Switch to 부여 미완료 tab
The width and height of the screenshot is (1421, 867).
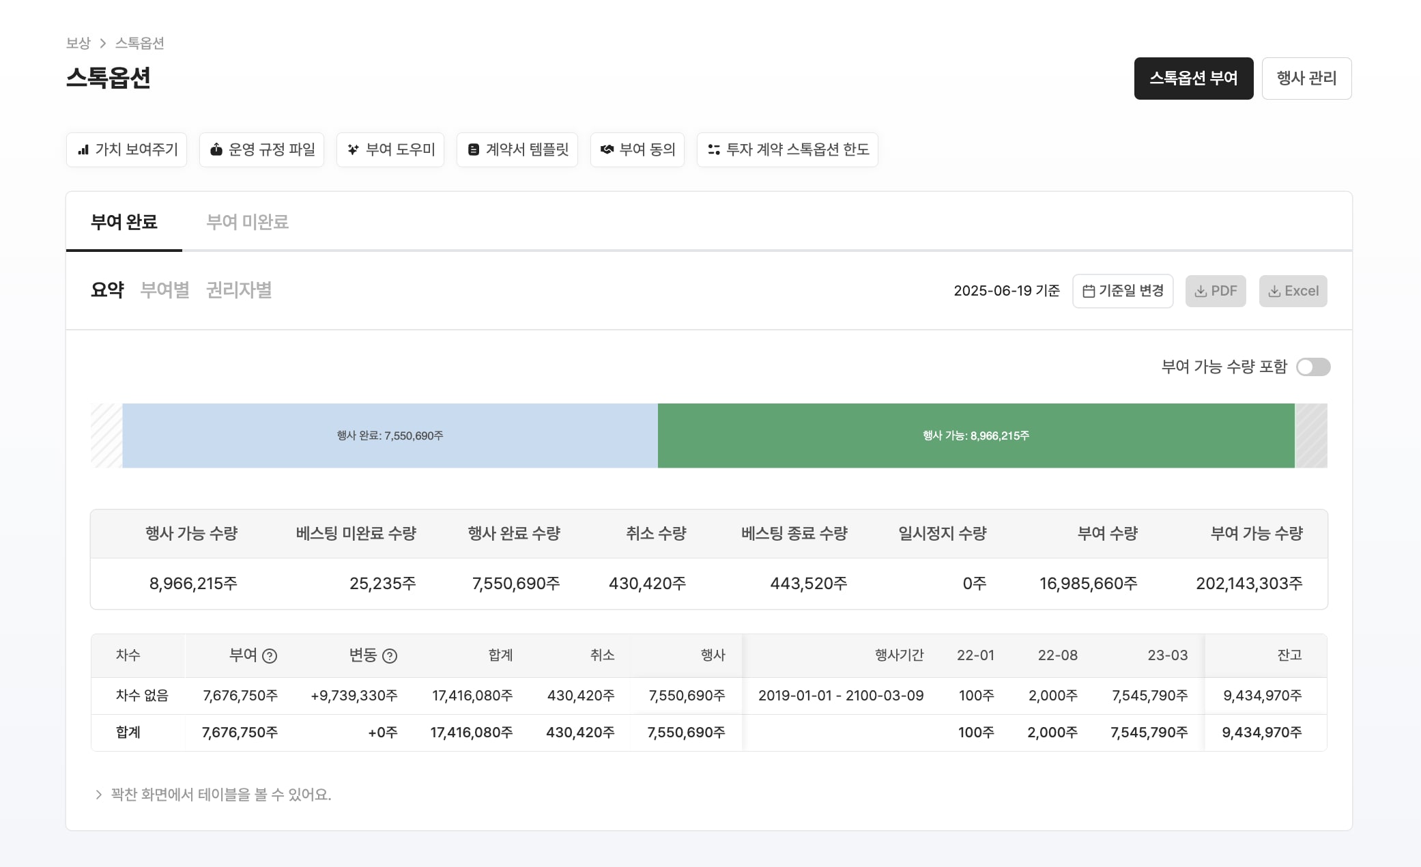[247, 222]
